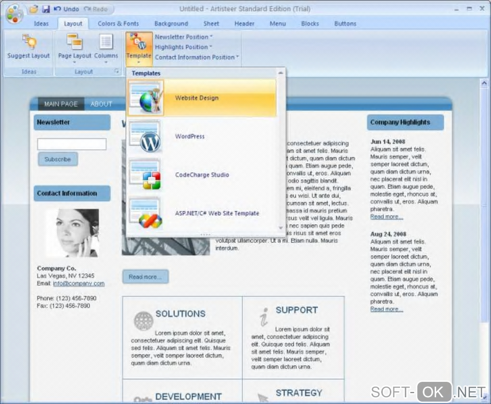
Task: Click the Newsletter email input field
Action: click(x=72, y=144)
